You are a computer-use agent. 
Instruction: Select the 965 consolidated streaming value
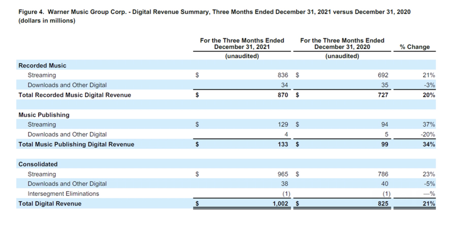[x=283, y=174]
